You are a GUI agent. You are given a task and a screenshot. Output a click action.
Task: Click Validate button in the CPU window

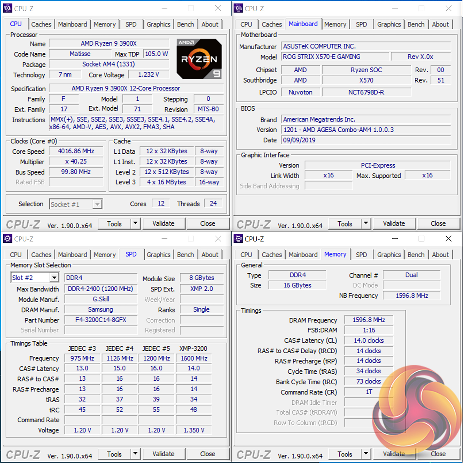(x=164, y=223)
